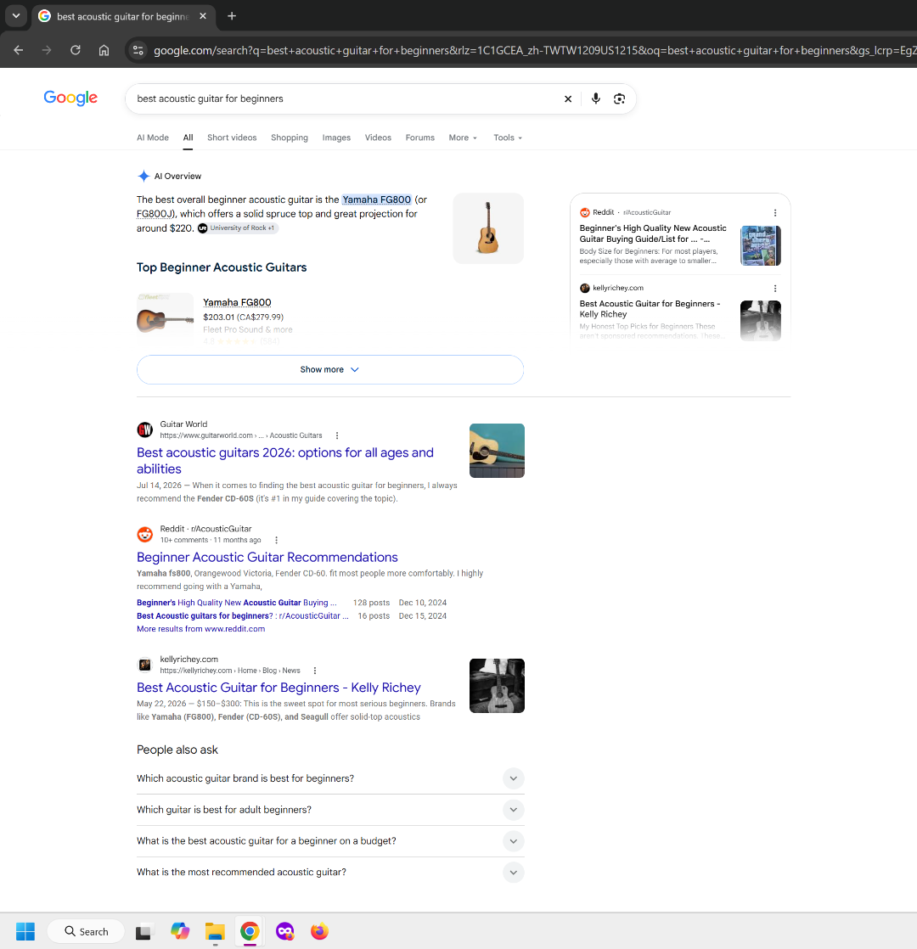Switch to Chrome in the taskbar
917x949 pixels.
pos(250,931)
